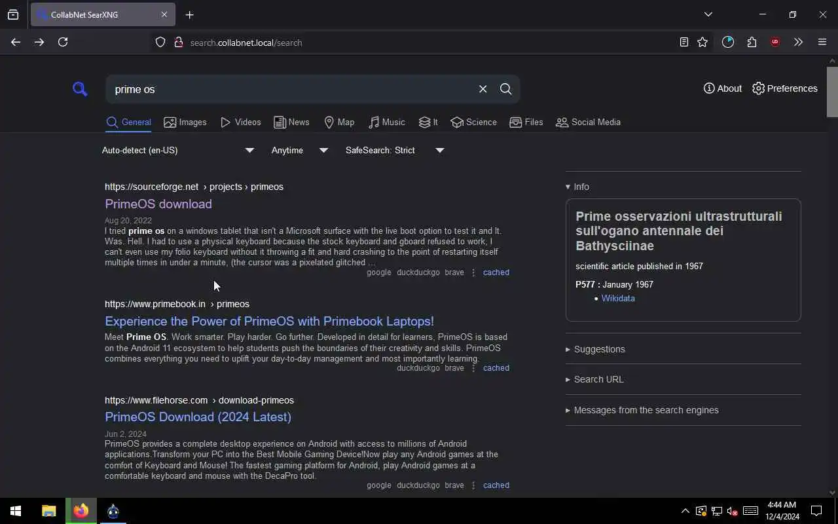
Task: Open more options for primebook result
Action: tap(473, 368)
